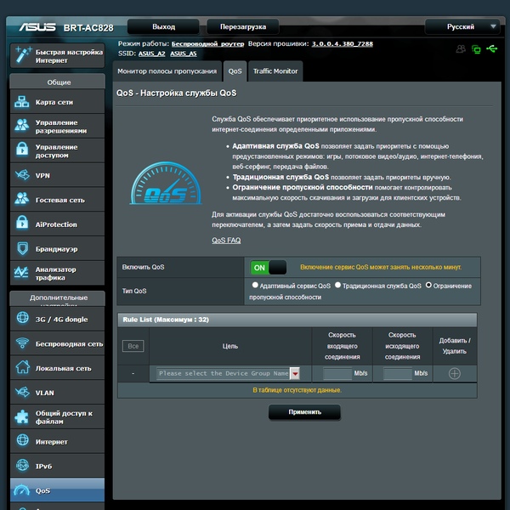
Task: Click the incoming speed Mb/s input field
Action: [x=337, y=373]
